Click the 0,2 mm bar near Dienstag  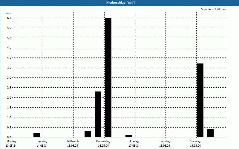36,135
